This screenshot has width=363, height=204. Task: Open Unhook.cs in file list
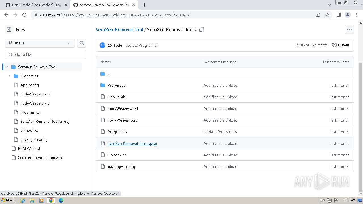[x=117, y=155]
